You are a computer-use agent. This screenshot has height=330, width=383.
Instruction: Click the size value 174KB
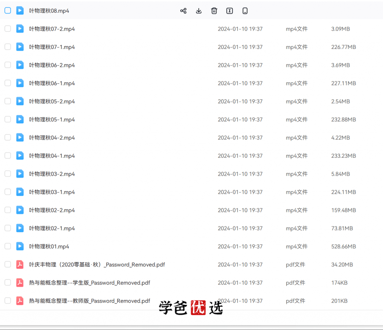[x=339, y=283]
